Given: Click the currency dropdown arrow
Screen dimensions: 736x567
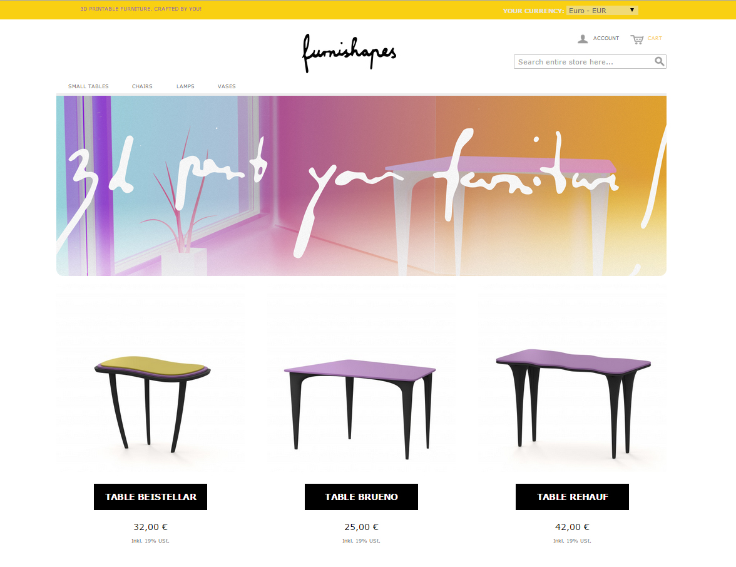Looking at the screenshot, I should click(x=632, y=10).
